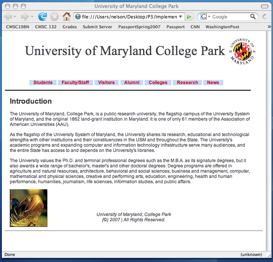This screenshot has height=262, width=273.
Task: Click the terrapin turtle statue image
Action: (29, 208)
